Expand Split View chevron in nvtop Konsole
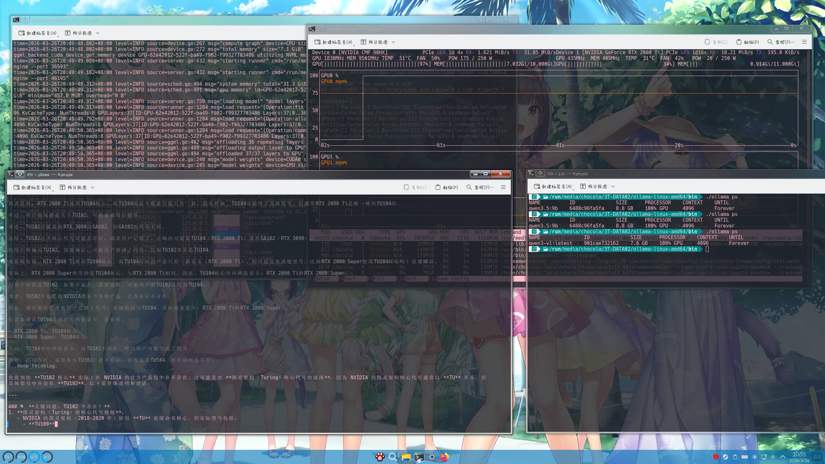Screen dimensions: 825x464 pos(393,42)
